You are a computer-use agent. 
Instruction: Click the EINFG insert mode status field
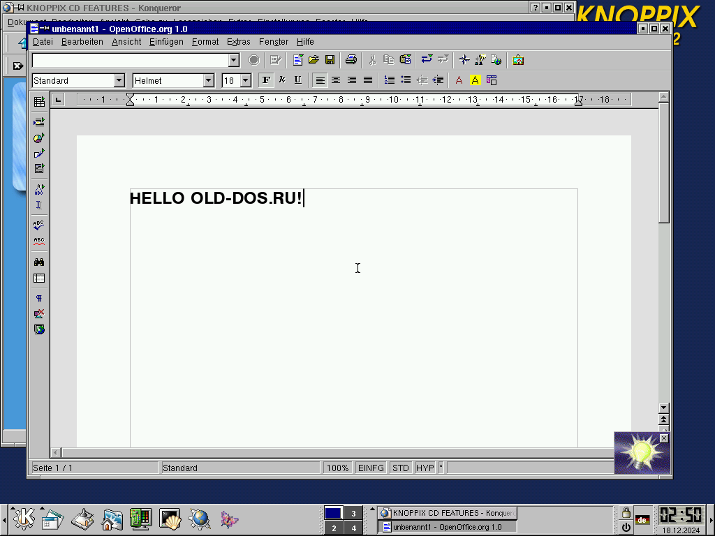click(x=371, y=468)
